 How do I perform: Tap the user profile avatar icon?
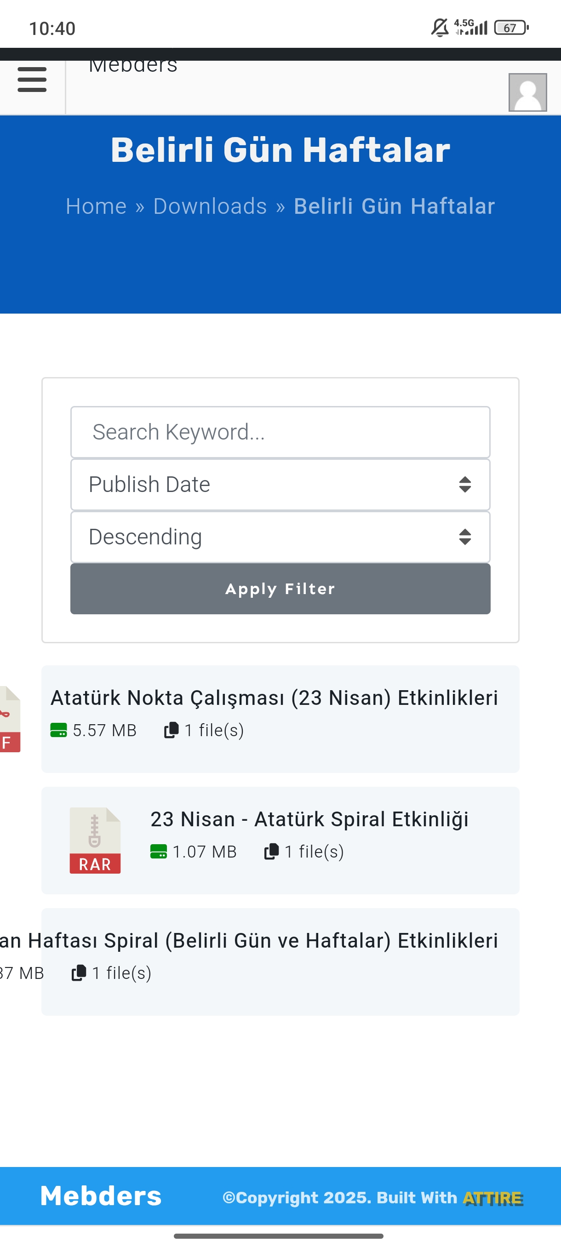click(527, 92)
